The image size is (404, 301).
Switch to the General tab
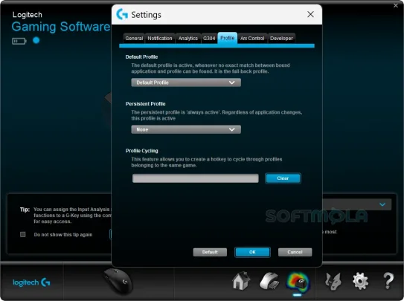(134, 39)
